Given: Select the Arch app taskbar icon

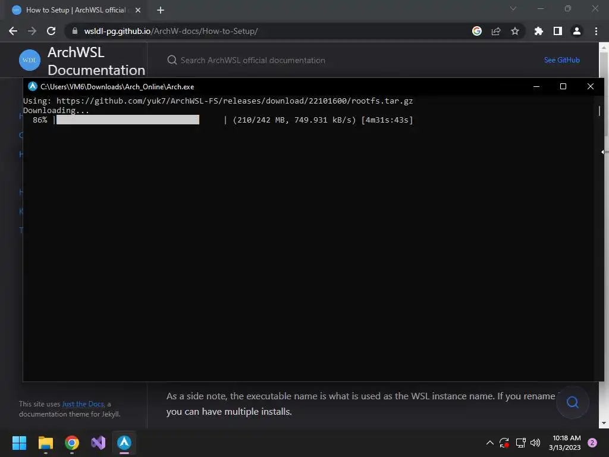Looking at the screenshot, I should click(x=124, y=443).
